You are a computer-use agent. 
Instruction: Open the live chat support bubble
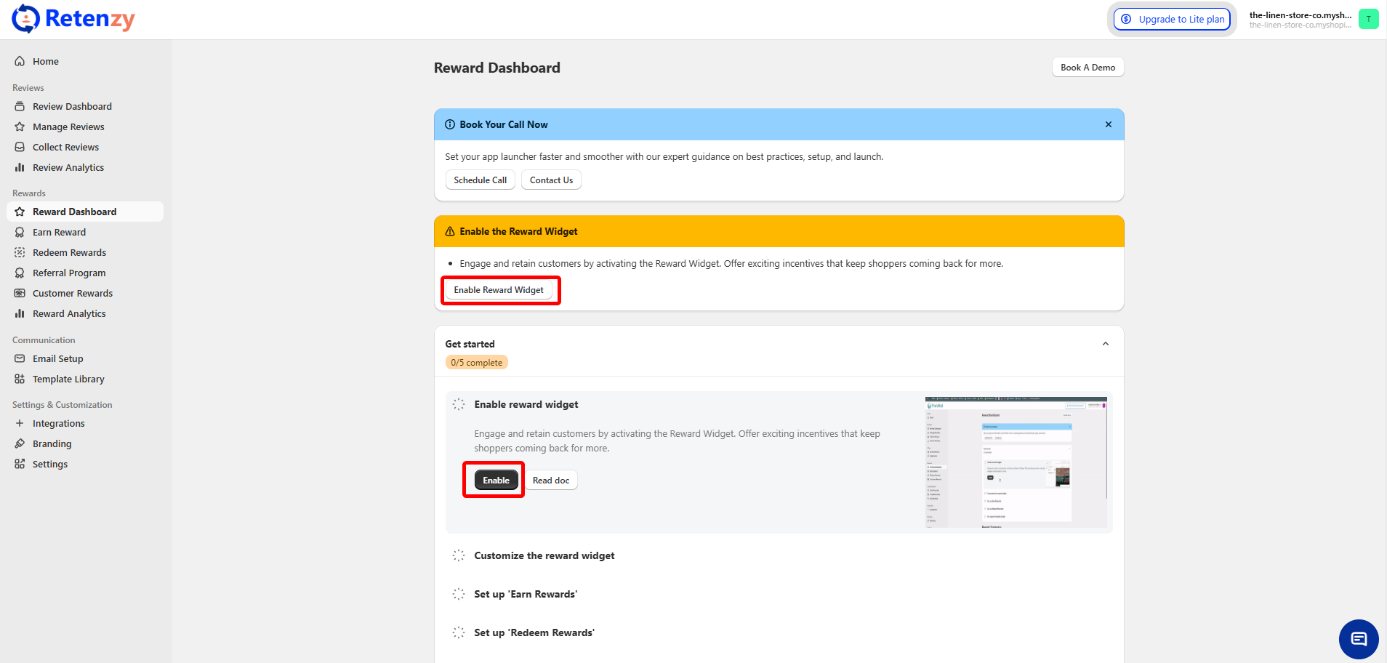point(1358,639)
